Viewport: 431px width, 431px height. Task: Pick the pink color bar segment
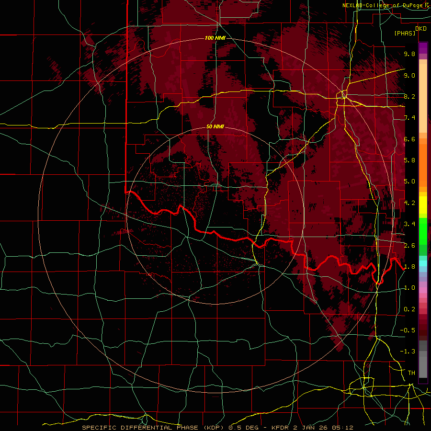click(423, 290)
